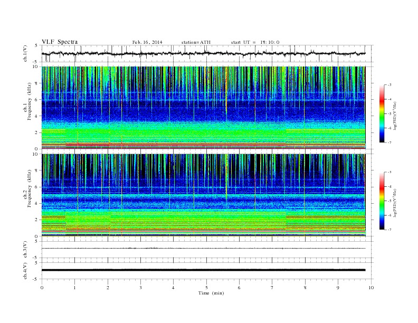The image size is (418, 323).
Task: Click the "-4" tick on the ch.2 color bar
Action: point(389,186)
